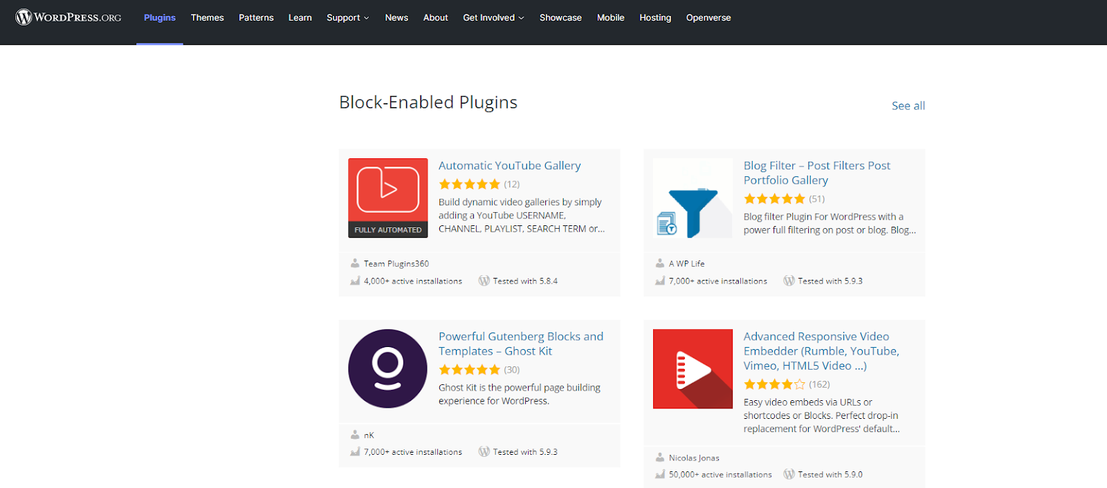Open Advanced Responsive Video Embedder title
Screen dimensions: 1107x488
[x=821, y=351]
